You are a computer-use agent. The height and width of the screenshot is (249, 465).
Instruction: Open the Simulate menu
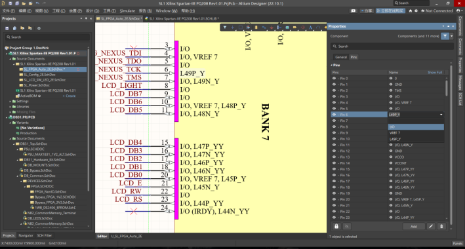coord(127,10)
